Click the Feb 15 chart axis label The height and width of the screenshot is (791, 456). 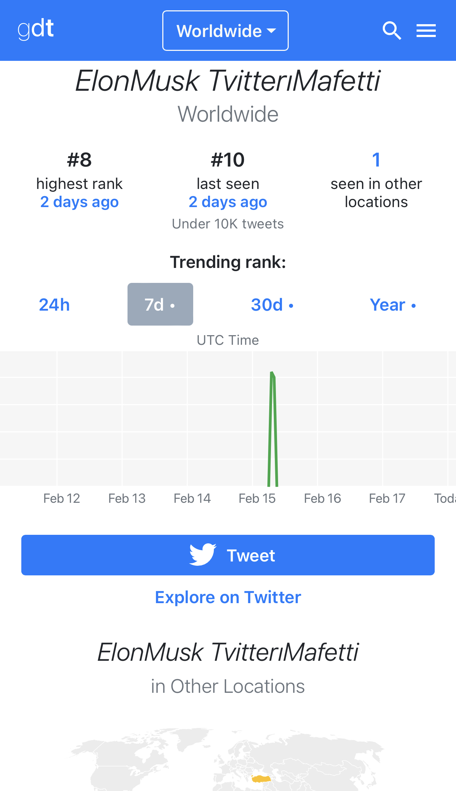click(257, 498)
